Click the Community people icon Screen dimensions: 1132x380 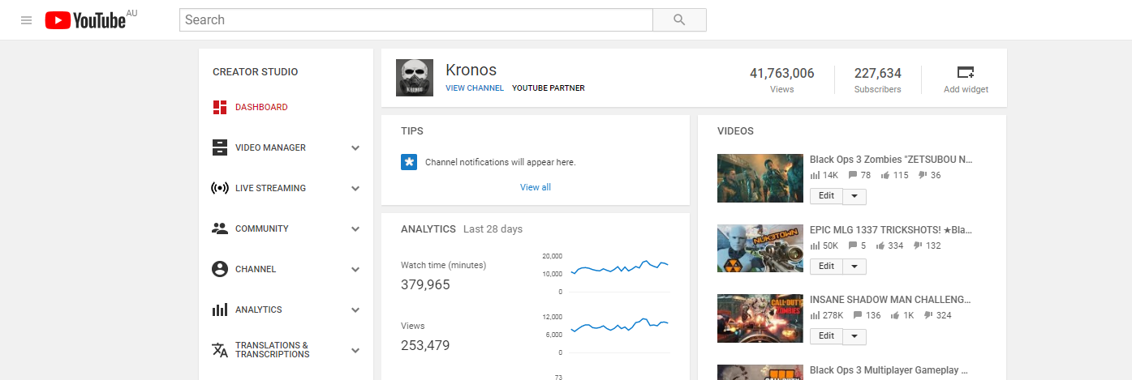click(x=219, y=228)
